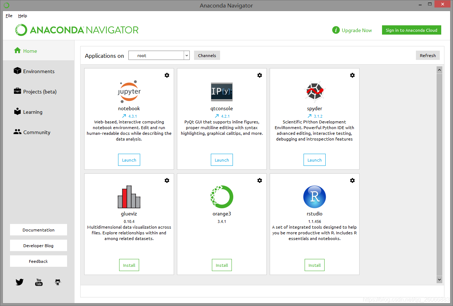Open the Developer Blog button
This screenshot has width=453, height=306.
click(39, 245)
